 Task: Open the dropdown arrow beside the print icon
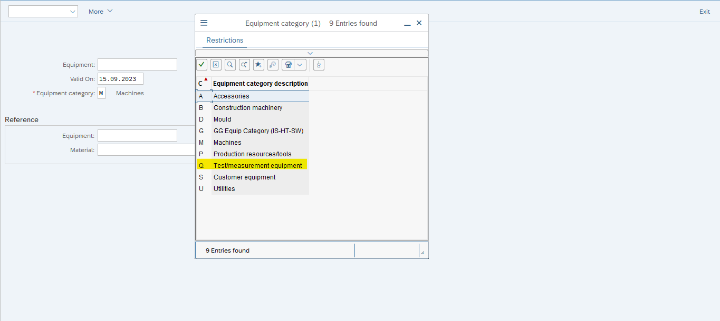coord(300,65)
